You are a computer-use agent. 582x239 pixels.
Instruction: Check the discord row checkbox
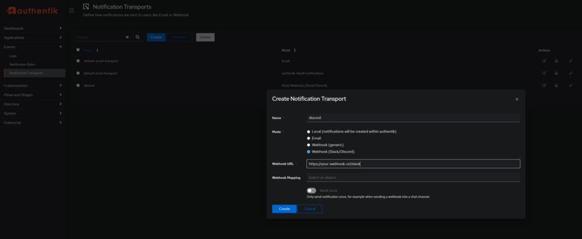[78, 85]
